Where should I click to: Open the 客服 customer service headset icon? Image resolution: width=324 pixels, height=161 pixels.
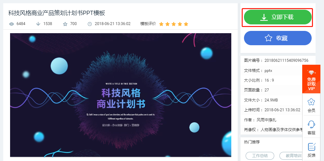311,127
